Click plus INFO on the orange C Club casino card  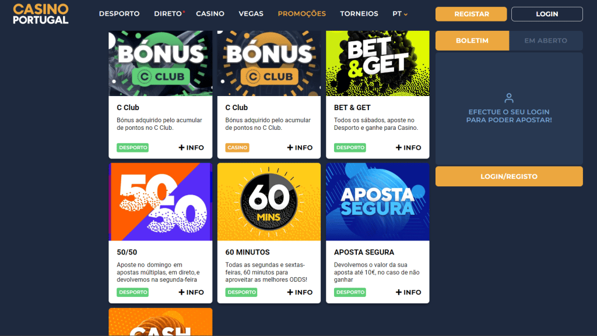(300, 147)
